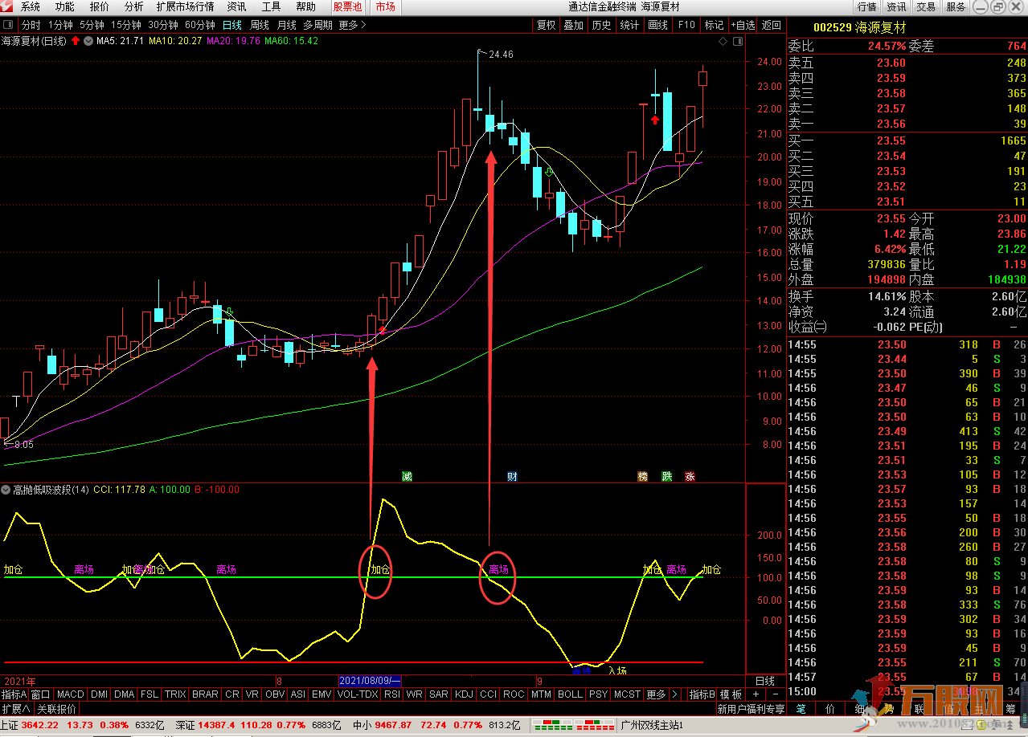Click the indicator pane circle icon
Image resolution: width=1028 pixels, height=737 pixels.
6,490
